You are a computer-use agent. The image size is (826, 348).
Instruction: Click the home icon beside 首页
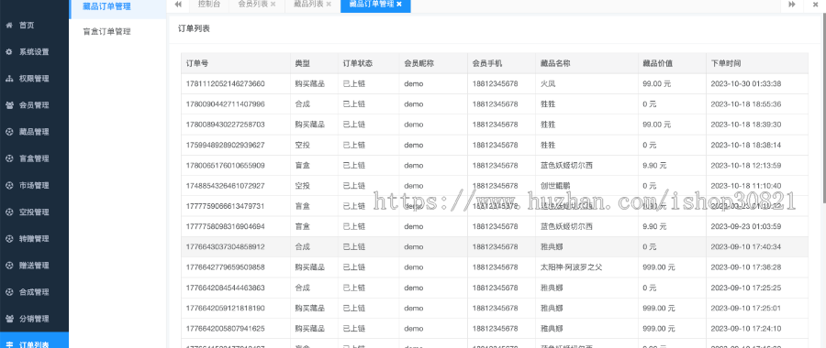tap(9, 26)
